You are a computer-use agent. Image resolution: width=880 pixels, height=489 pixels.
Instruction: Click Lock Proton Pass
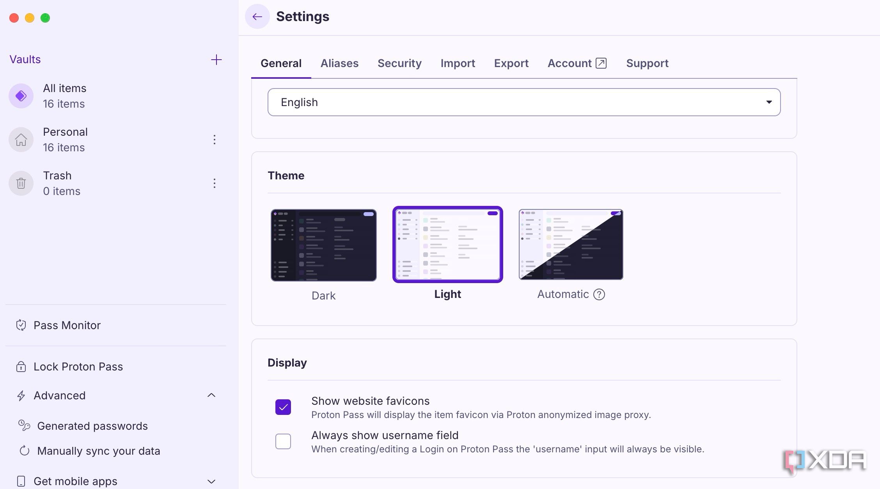tap(78, 367)
